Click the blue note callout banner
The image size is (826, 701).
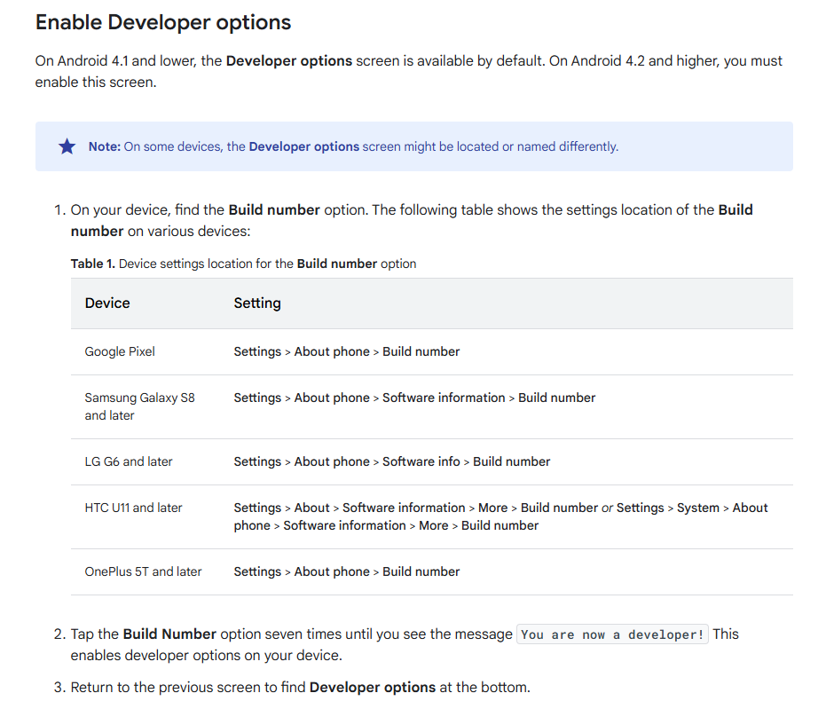(413, 146)
